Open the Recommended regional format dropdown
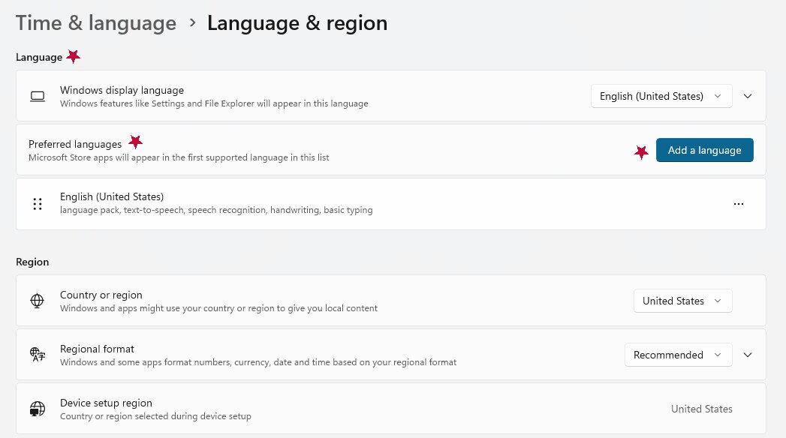This screenshot has width=786, height=438. 678,355
